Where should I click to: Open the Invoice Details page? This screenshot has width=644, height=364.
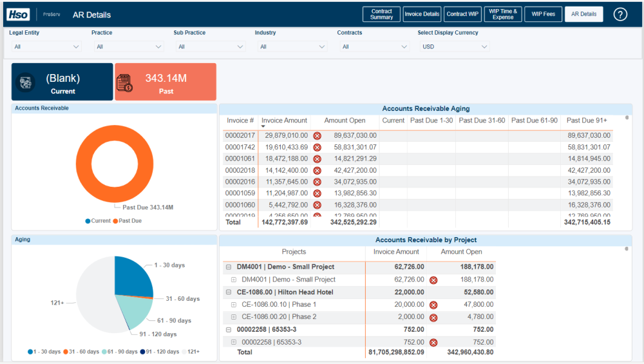pyautogui.click(x=422, y=14)
